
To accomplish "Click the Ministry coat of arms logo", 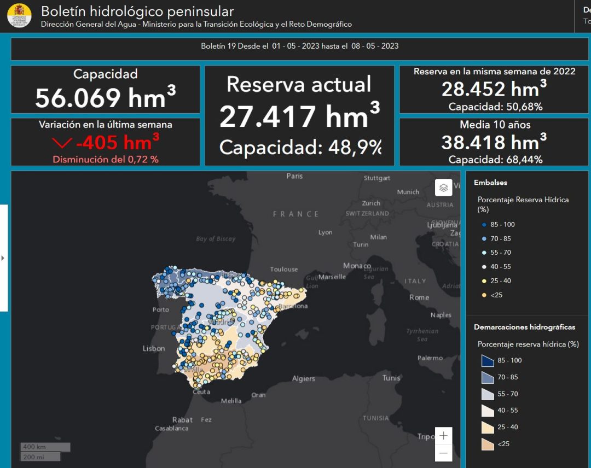I will [x=19, y=15].
